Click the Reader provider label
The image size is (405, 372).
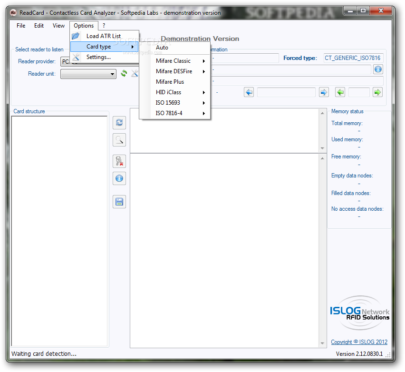37,61
